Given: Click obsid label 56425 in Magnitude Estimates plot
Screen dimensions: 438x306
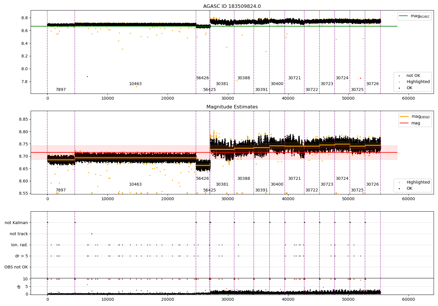Looking at the screenshot, I should point(209,190).
